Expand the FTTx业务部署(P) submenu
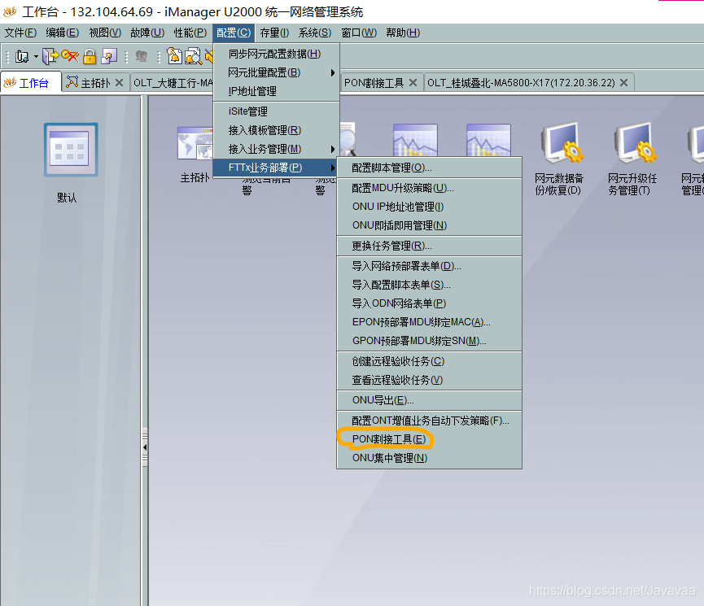 tap(276, 168)
